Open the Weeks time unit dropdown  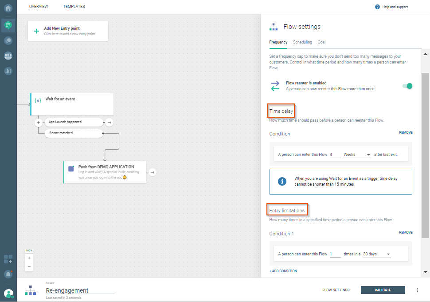pos(357,155)
